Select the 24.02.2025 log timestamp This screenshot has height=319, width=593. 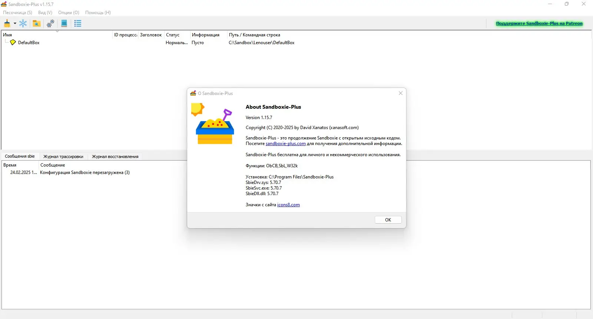(x=24, y=172)
